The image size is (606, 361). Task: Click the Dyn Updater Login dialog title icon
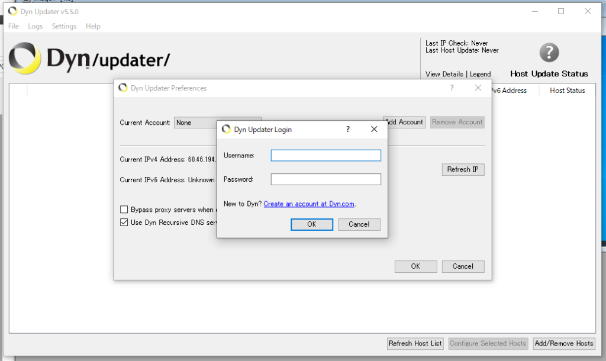[x=226, y=129]
